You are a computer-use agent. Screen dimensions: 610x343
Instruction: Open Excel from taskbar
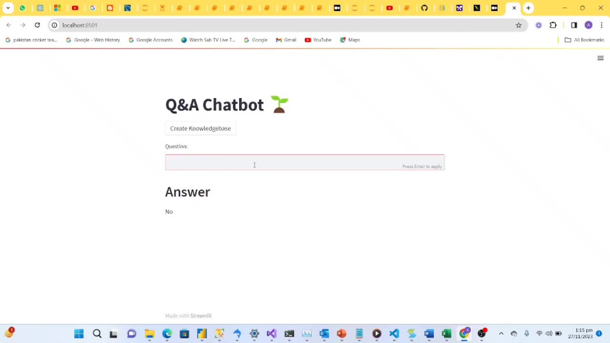pos(447,334)
